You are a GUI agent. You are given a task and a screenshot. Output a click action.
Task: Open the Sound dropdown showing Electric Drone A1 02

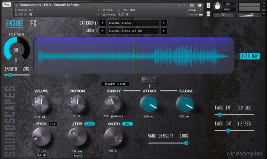(133, 31)
